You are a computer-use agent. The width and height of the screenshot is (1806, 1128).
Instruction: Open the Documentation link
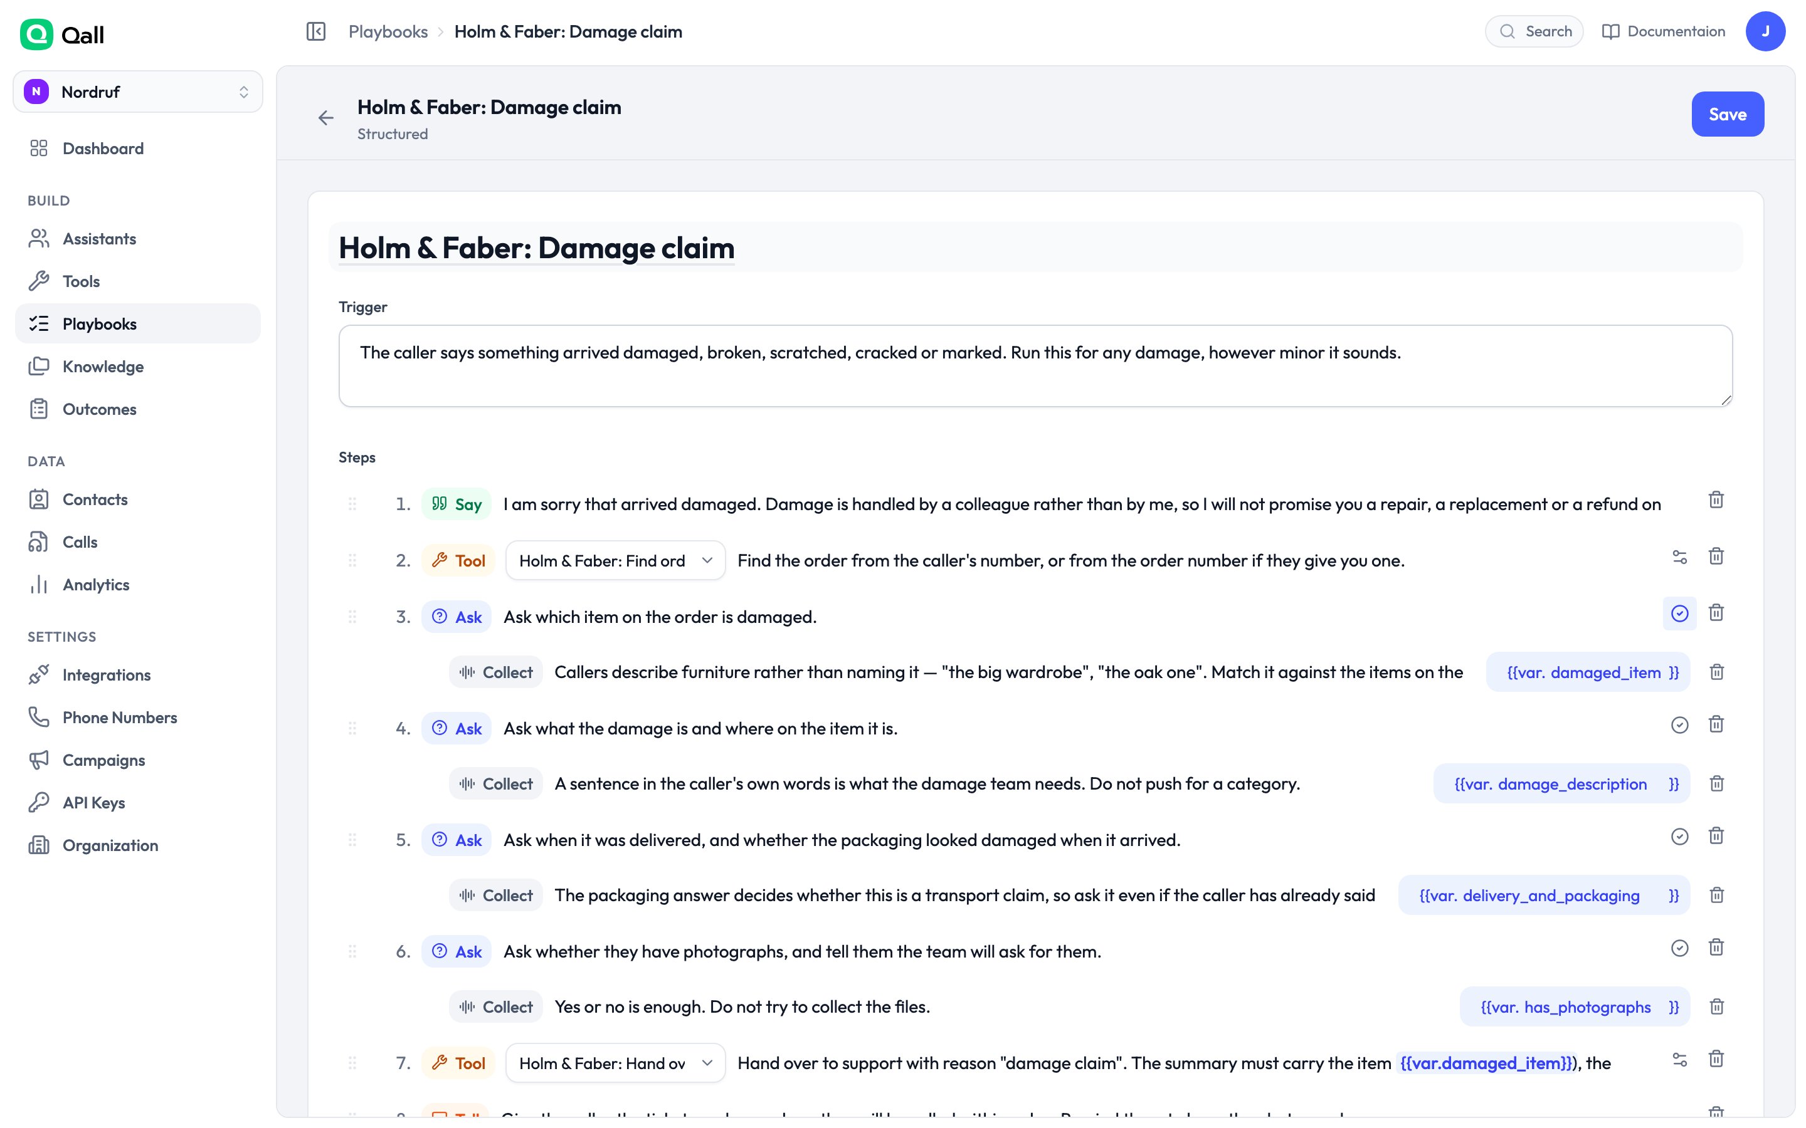(1664, 31)
